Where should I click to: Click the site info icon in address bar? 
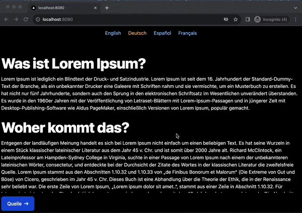point(38,20)
